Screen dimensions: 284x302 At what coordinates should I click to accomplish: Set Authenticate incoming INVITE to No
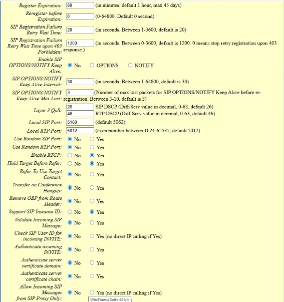point(70,249)
